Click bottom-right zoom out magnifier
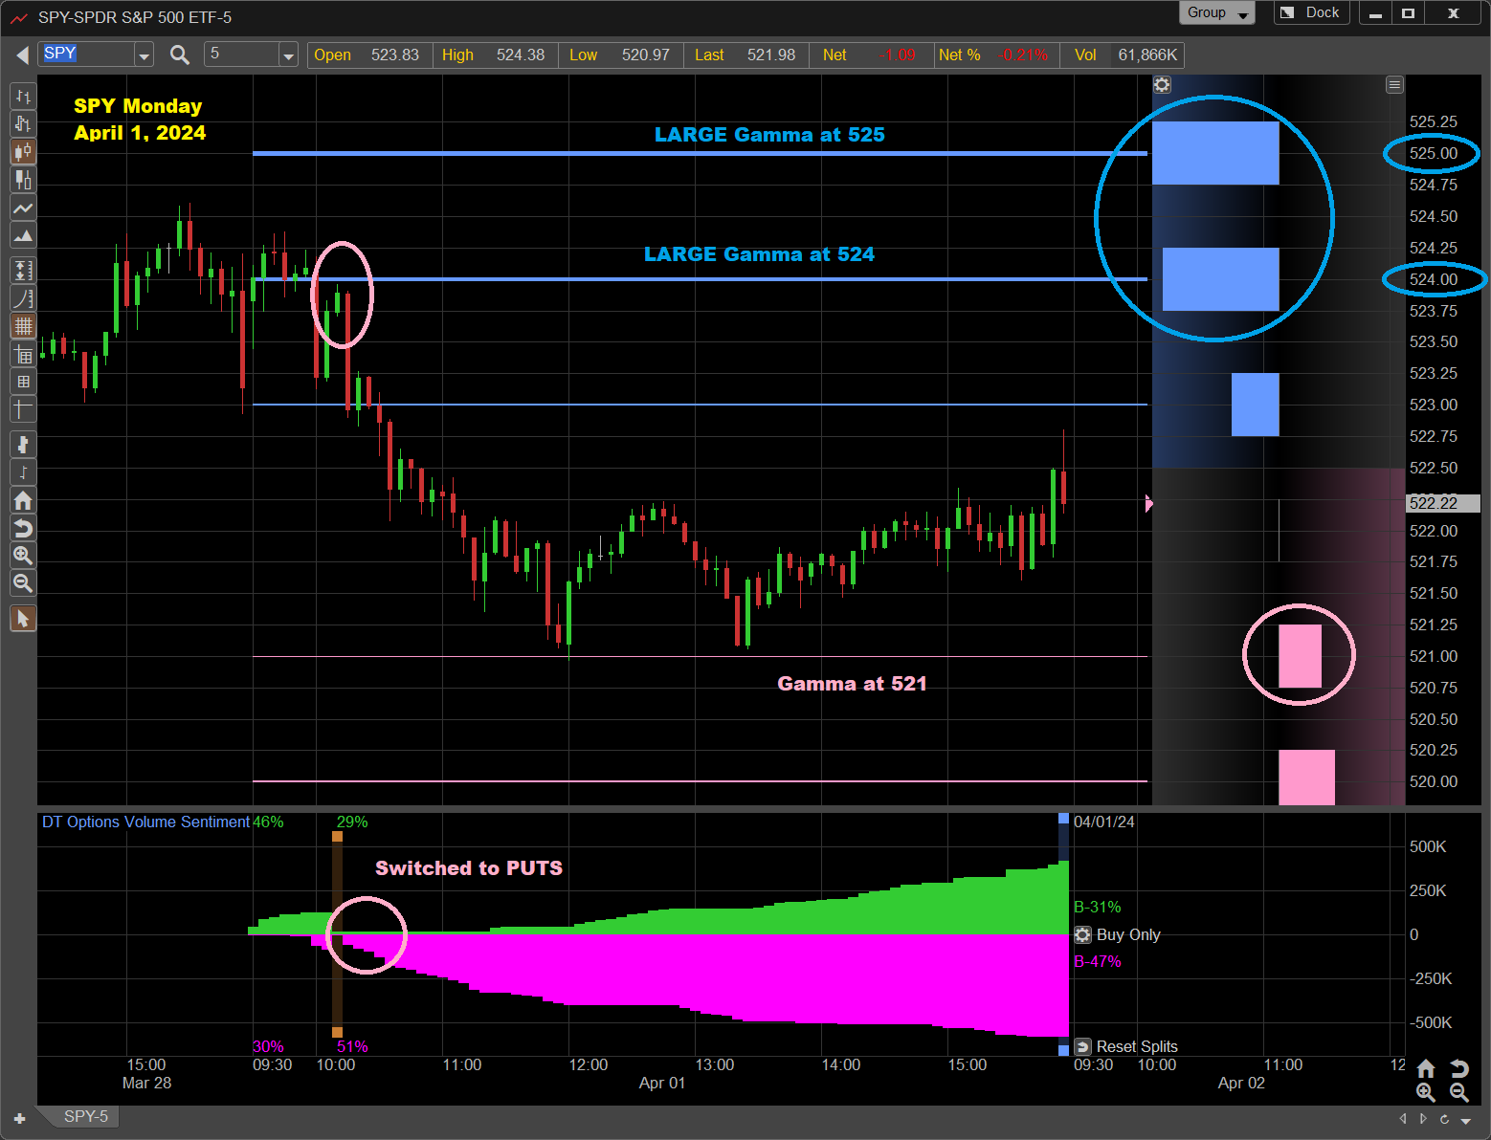Screen dimensions: 1491x1140 pyautogui.click(x=1458, y=1092)
